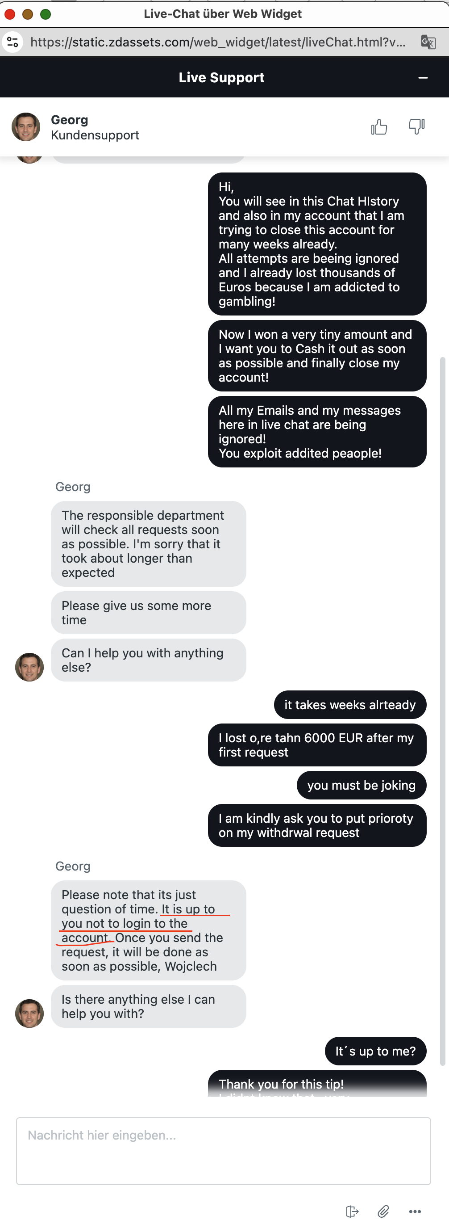Click Georg's avatar in the header
Image resolution: width=449 pixels, height=1220 pixels.
[26, 127]
